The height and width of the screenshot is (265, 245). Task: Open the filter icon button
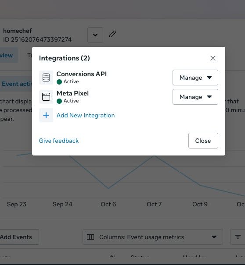pyautogui.click(x=238, y=237)
